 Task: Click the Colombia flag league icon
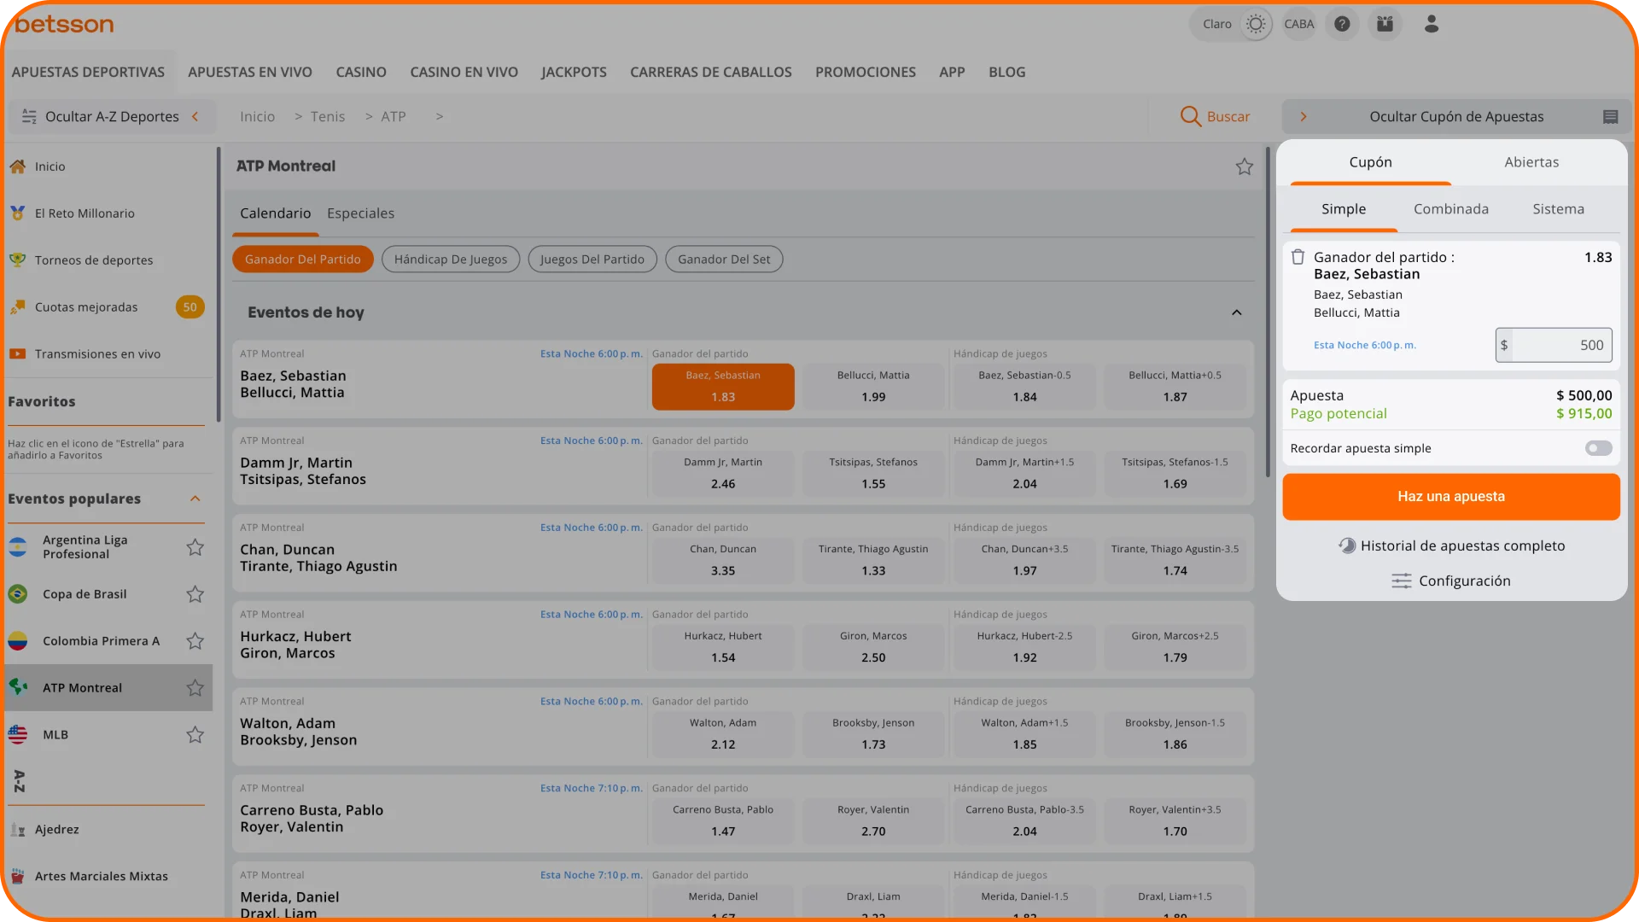pyautogui.click(x=18, y=641)
